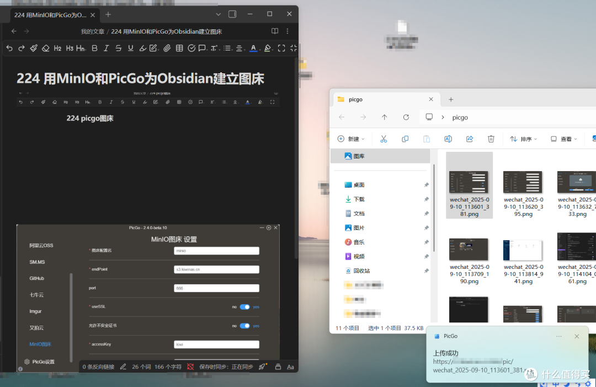Open the edit-note pencil dropdown
Screen dimensions: 596x387
pyautogui.click(x=154, y=48)
